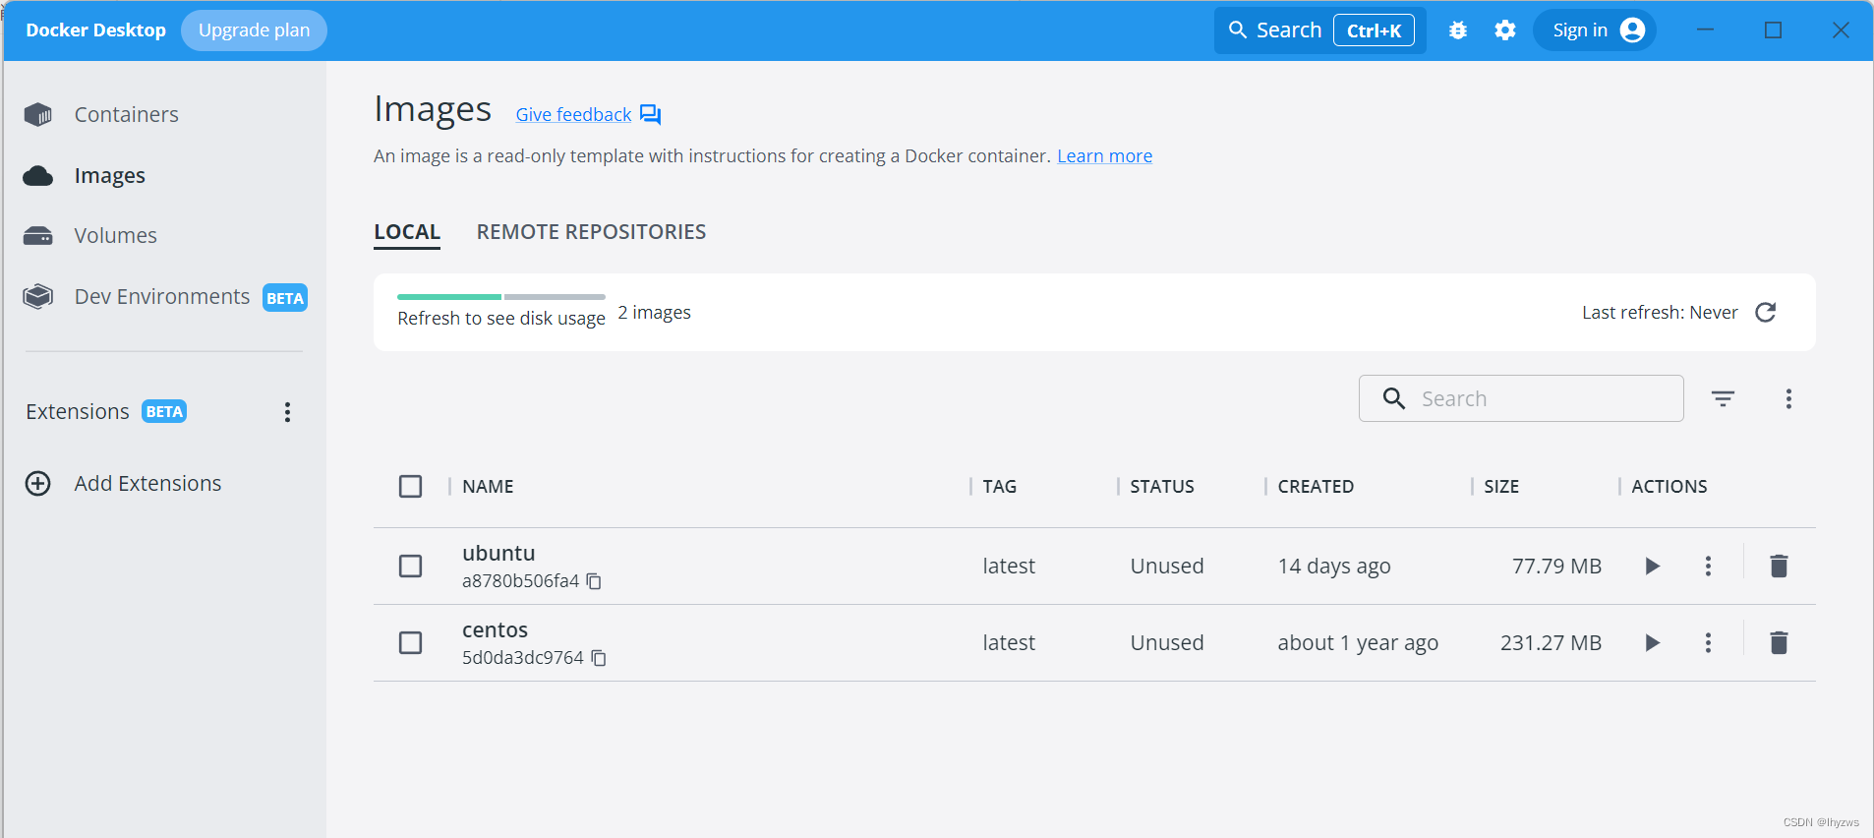Refresh the disk usage with the reload icon

1766,313
